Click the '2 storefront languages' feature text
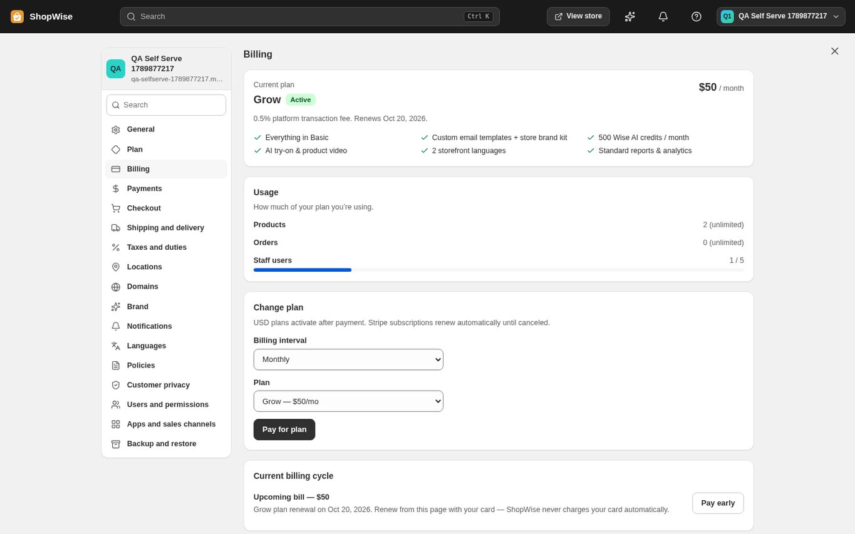The image size is (855, 534). click(469, 151)
